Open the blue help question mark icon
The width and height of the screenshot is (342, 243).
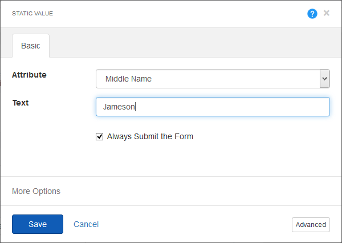312,14
